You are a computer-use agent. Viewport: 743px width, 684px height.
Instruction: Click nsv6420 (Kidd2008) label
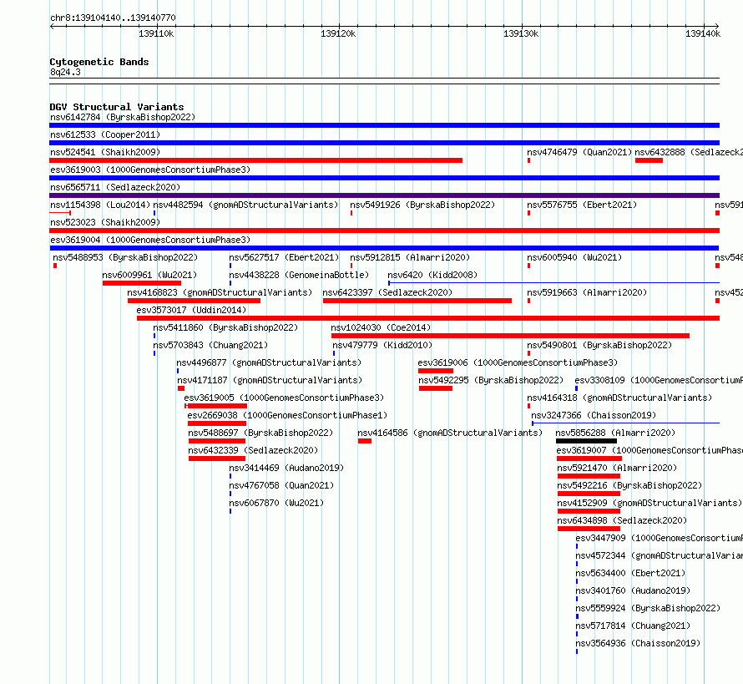coord(432,275)
